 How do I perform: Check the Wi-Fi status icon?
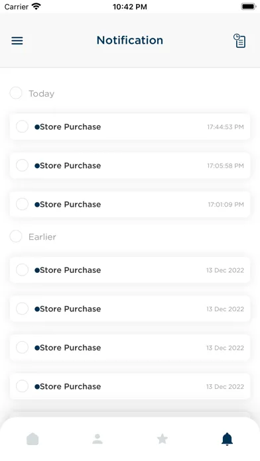36,7
